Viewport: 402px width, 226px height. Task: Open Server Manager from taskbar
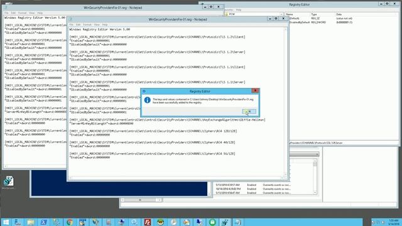[18, 222]
